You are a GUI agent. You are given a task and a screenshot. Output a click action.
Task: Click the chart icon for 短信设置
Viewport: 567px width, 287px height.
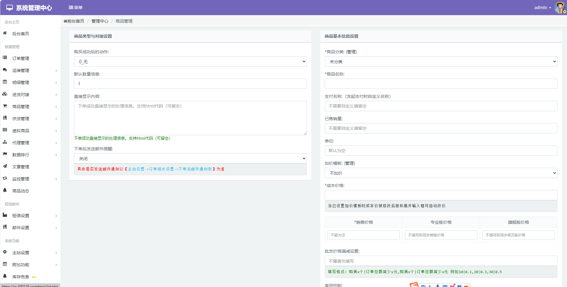coord(5,215)
